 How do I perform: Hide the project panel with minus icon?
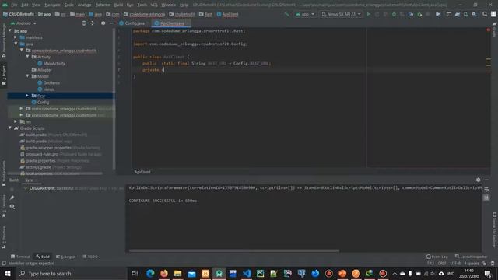pyautogui.click(x=111, y=23)
